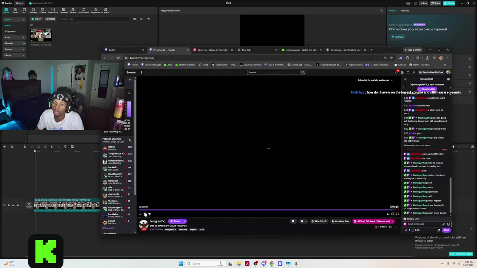Open the Alpha Futures bookmark
The image size is (477, 268).
click(354, 65)
